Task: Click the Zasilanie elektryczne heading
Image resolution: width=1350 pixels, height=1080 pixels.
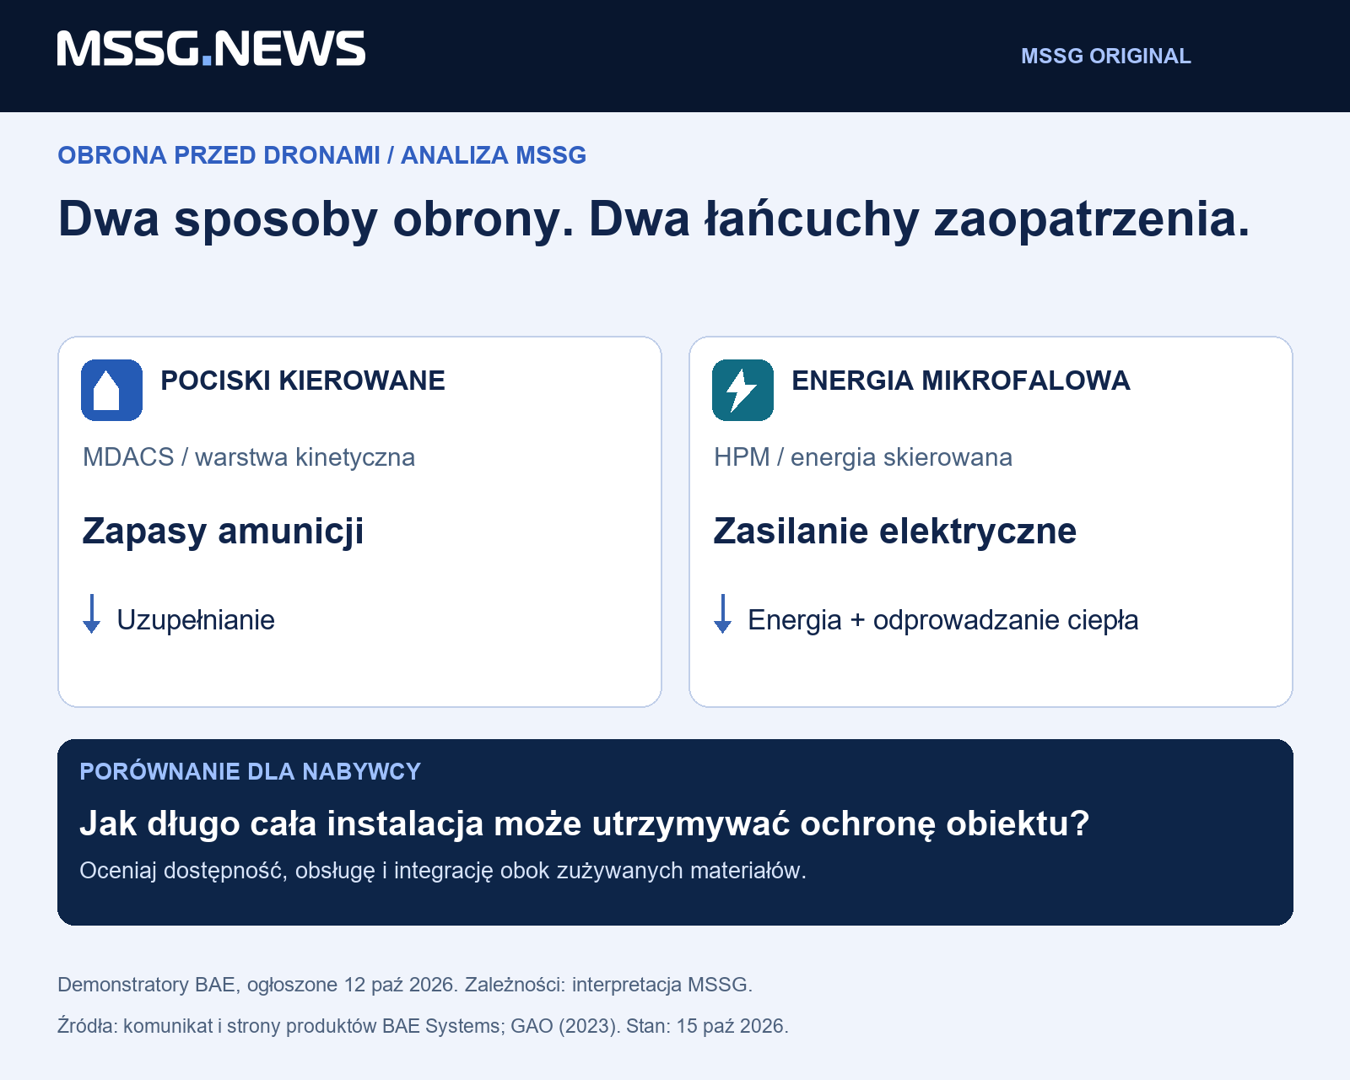Action: [895, 532]
